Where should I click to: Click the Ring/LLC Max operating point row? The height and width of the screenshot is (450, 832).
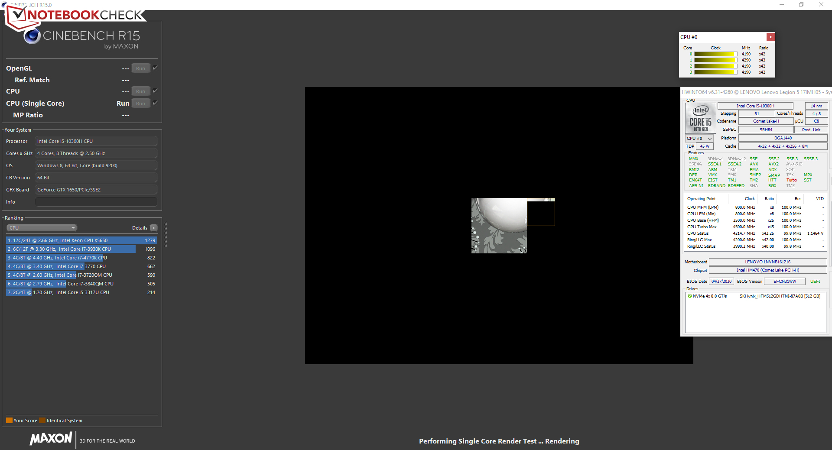[x=755, y=240]
